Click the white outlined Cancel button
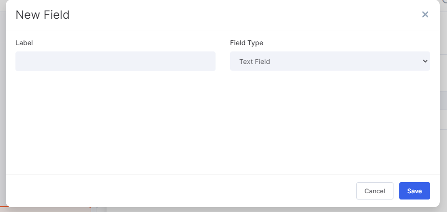Image resolution: width=447 pixels, height=212 pixels. [375, 191]
